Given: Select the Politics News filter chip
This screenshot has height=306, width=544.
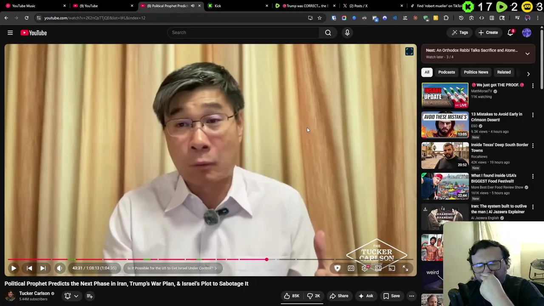Looking at the screenshot, I should coord(476,72).
